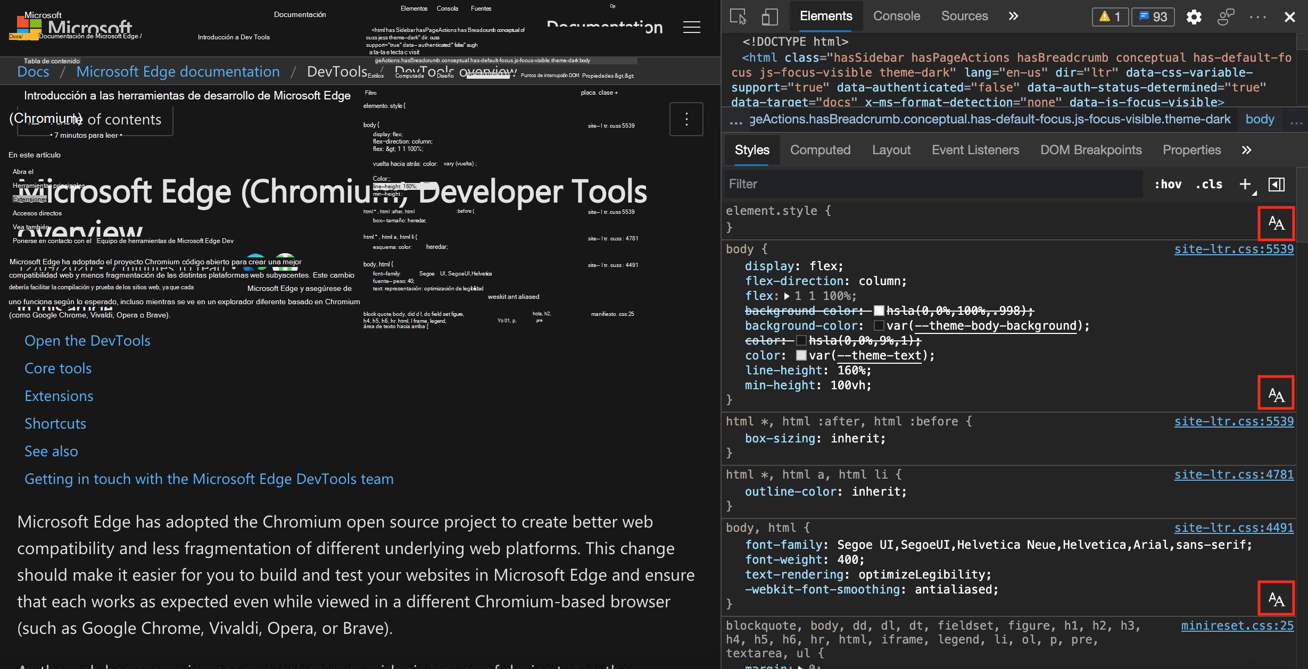Open DevTools settings gear
The image size is (1308, 669).
[x=1194, y=17]
